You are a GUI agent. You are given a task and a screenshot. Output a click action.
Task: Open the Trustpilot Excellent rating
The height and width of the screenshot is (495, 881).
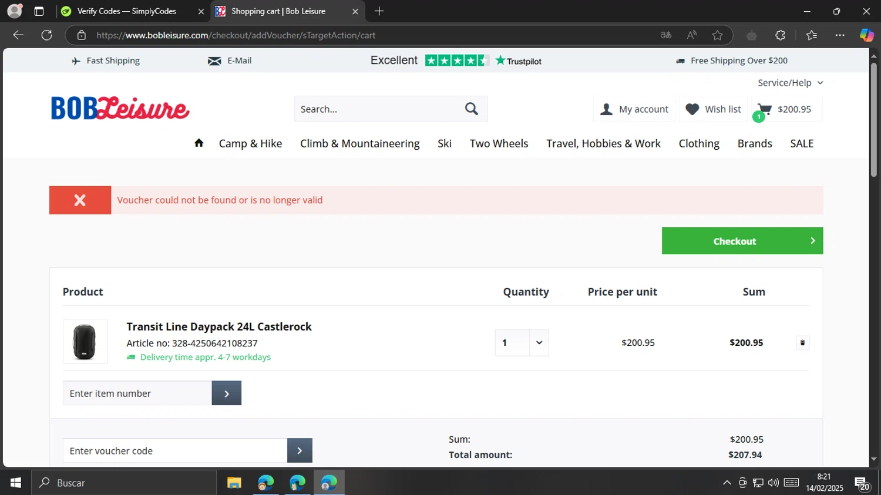[456, 60]
